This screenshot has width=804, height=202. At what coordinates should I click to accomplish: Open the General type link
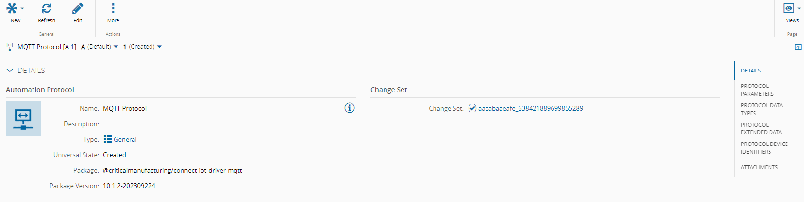point(125,139)
